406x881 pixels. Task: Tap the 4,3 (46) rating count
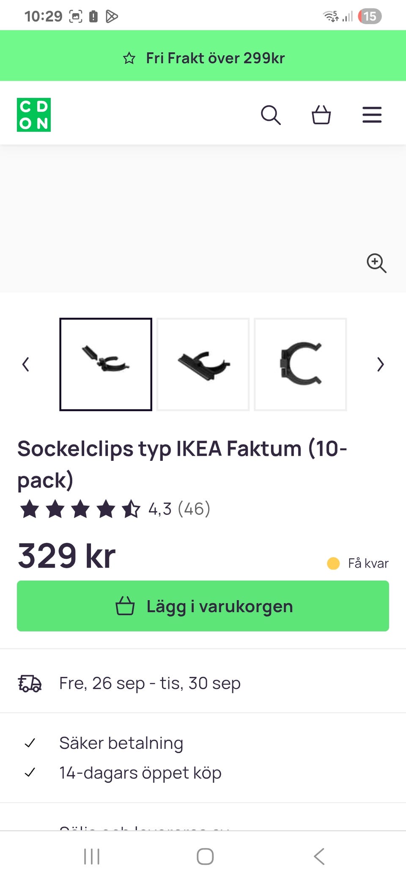pos(179,509)
